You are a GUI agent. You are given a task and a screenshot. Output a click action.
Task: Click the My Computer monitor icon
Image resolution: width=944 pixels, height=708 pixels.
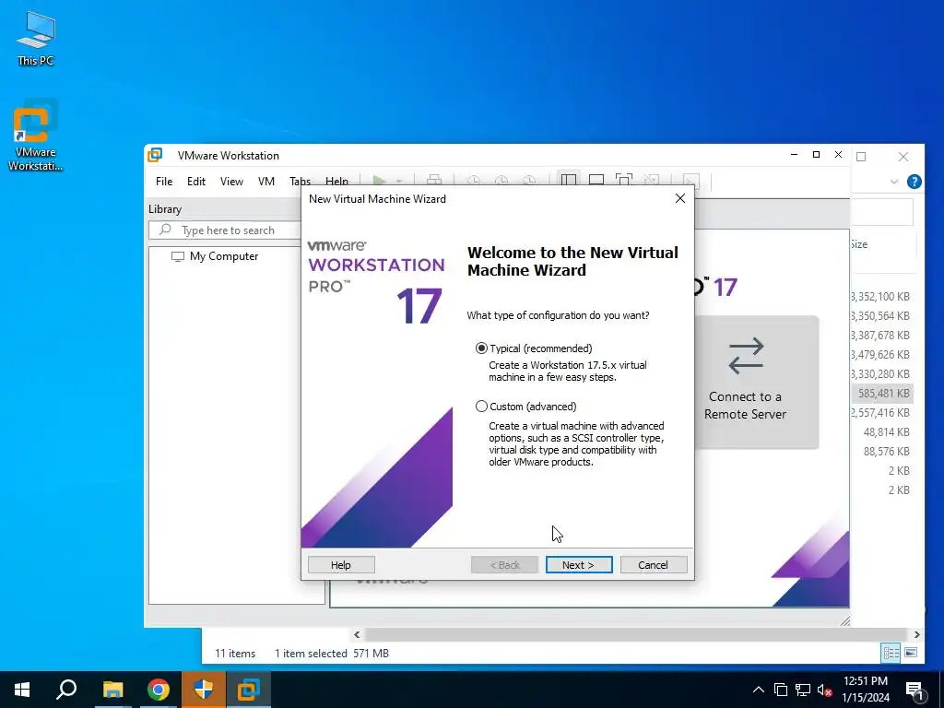point(178,256)
